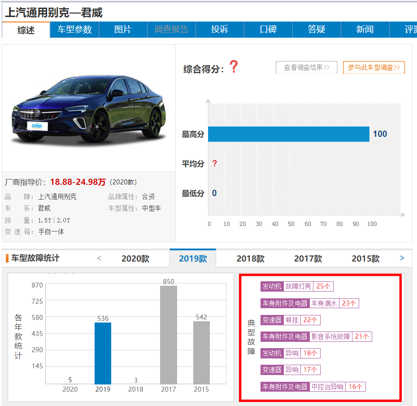The image size is (417, 406).
Task: Click the price 18.88-24.98万
Action: click(x=78, y=182)
